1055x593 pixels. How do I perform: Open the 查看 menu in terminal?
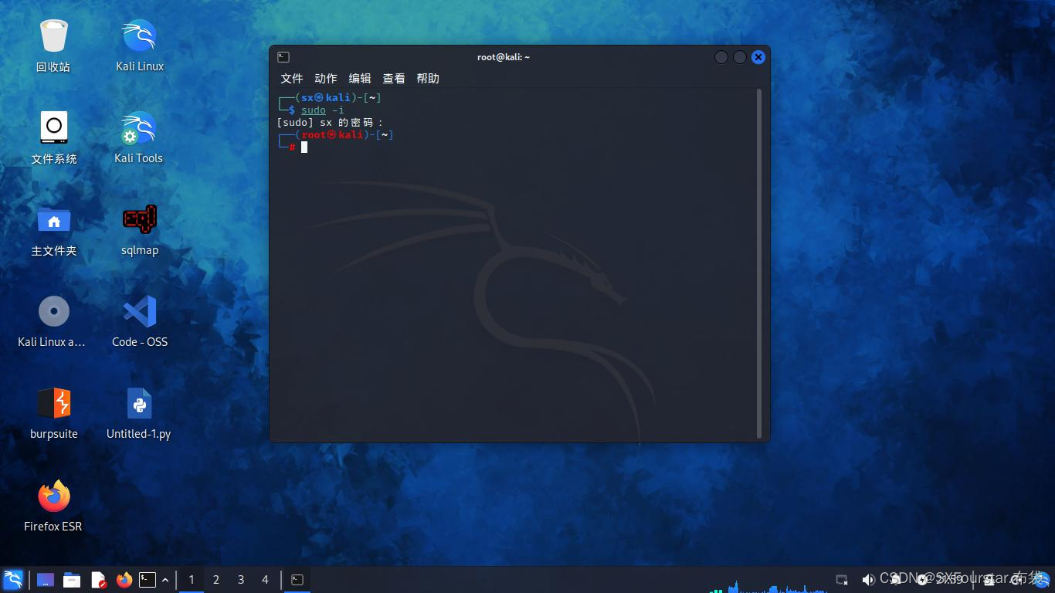pos(394,78)
